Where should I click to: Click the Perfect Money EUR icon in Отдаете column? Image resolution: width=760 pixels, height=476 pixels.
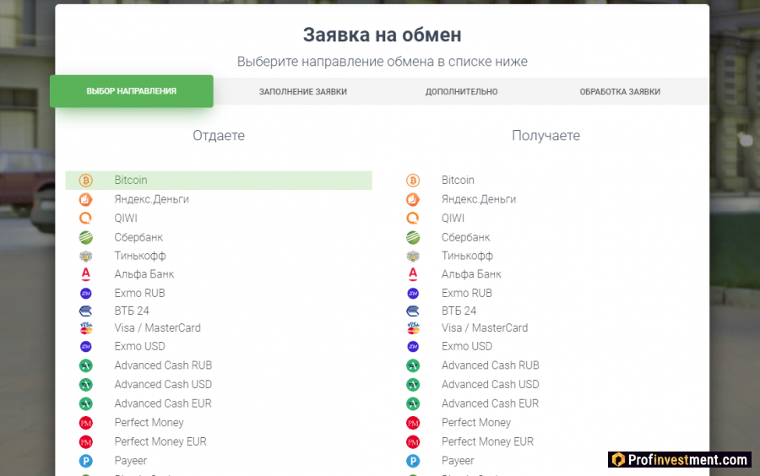point(86,441)
